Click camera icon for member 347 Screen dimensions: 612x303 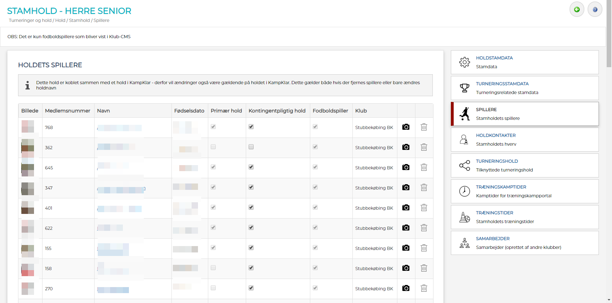406,187
